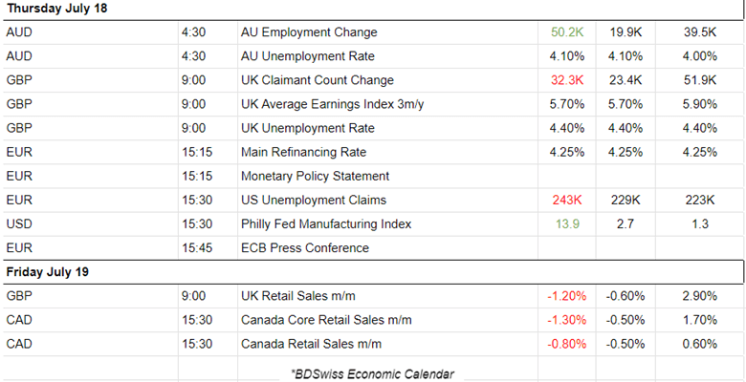Click the red 32.3K actual figure
Screen dimensions: 746x382
click(x=568, y=80)
